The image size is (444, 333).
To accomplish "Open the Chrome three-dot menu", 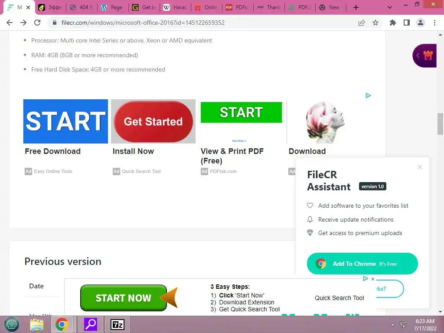I will [434, 23].
